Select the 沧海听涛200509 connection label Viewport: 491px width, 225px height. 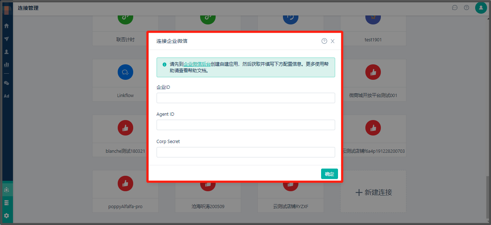point(208,207)
